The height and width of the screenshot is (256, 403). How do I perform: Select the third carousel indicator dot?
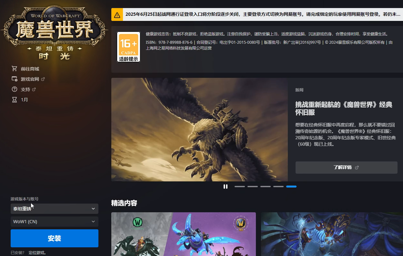[x=265, y=187]
